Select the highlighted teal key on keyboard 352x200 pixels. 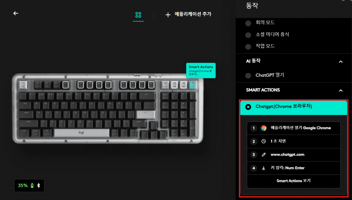click(192, 85)
